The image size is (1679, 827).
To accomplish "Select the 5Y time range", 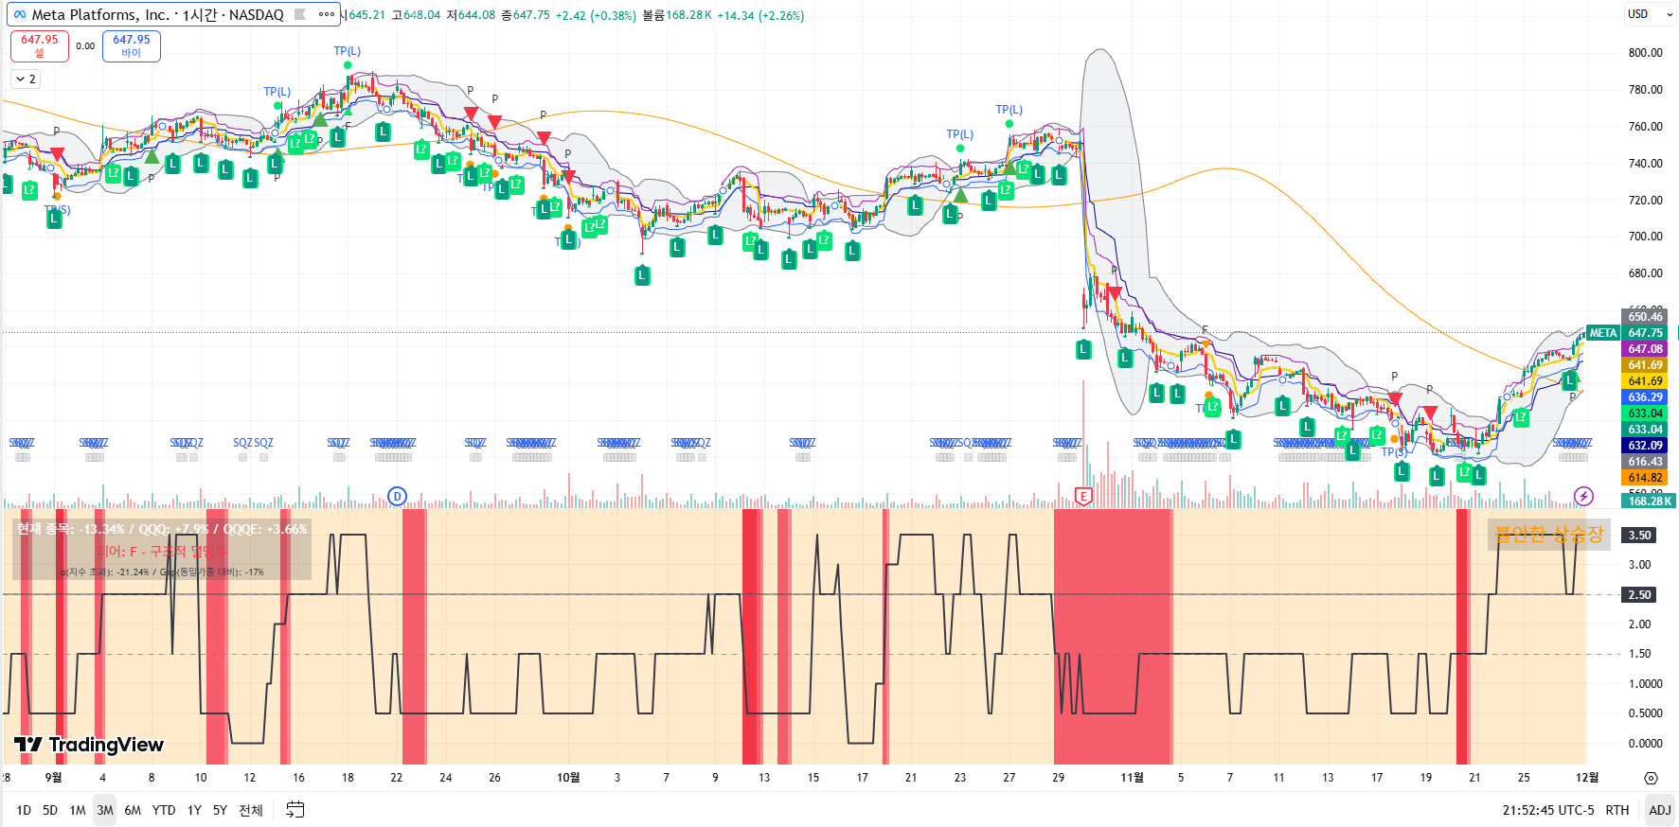I will 220,810.
